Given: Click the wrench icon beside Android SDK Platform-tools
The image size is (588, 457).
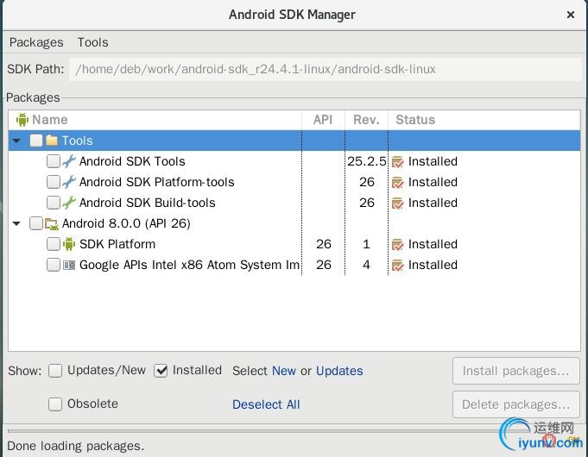Looking at the screenshot, I should tap(69, 182).
